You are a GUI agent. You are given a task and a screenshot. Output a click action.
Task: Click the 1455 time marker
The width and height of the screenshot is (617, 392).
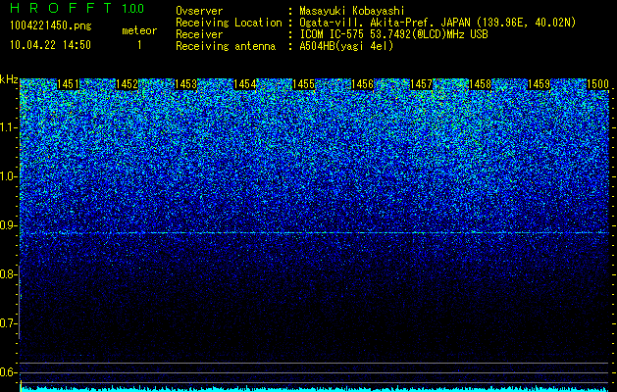304,84
